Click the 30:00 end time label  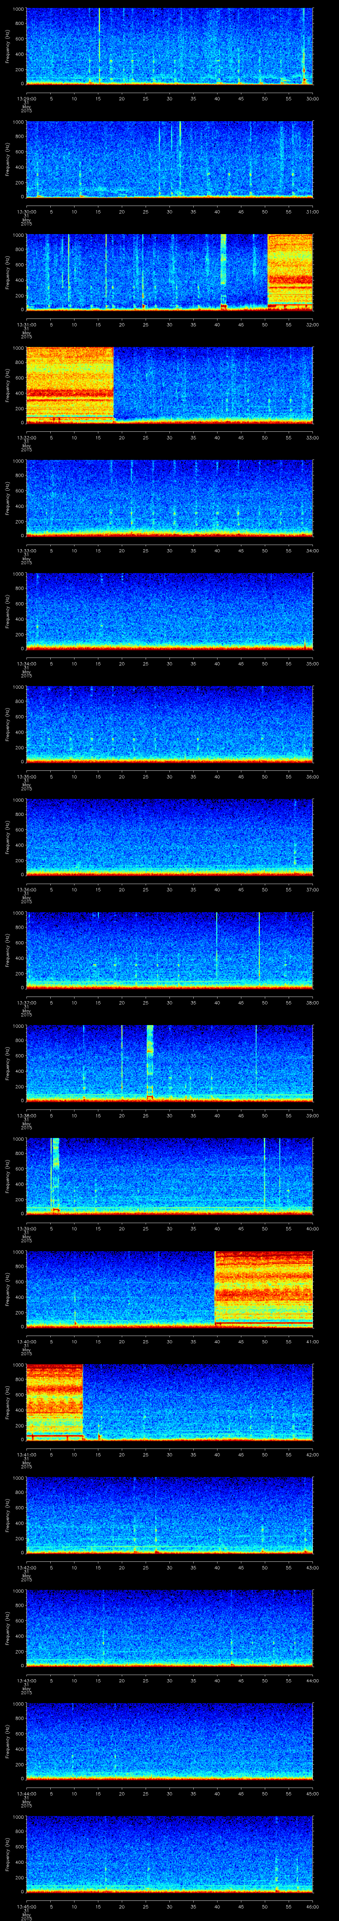coord(312,98)
